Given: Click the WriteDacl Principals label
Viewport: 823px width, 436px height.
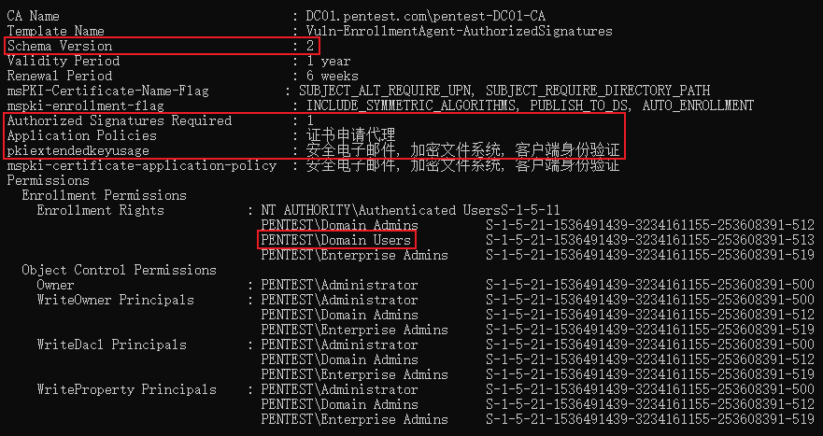Looking at the screenshot, I should click(112, 345).
